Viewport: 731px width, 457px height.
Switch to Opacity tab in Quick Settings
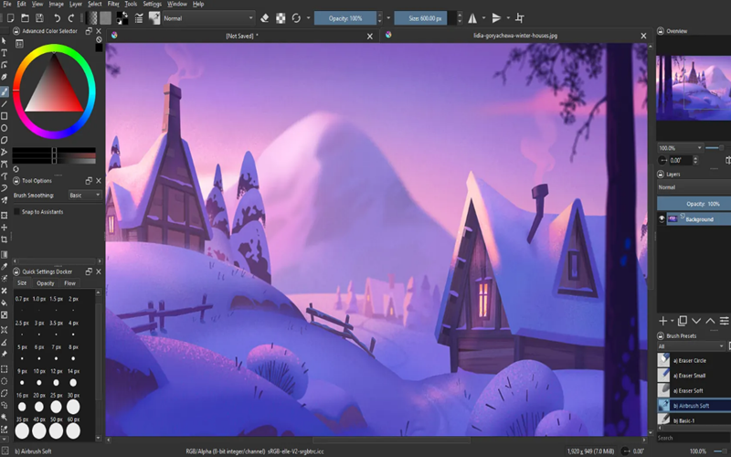pyautogui.click(x=45, y=283)
